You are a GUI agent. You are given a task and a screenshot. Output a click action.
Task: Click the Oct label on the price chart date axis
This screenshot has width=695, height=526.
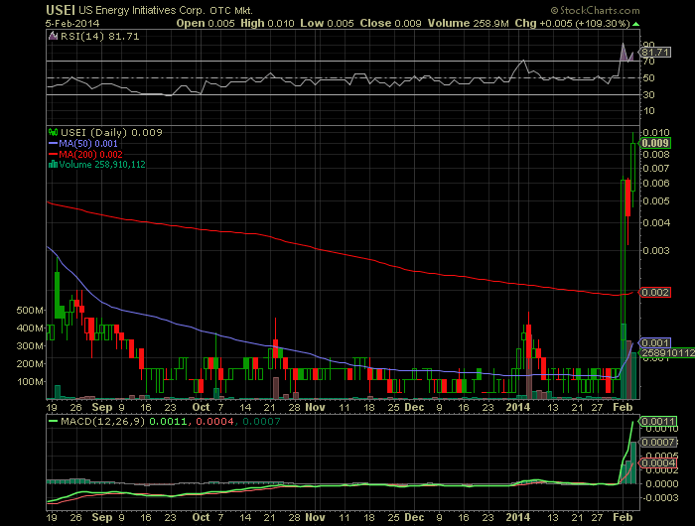[x=201, y=407]
